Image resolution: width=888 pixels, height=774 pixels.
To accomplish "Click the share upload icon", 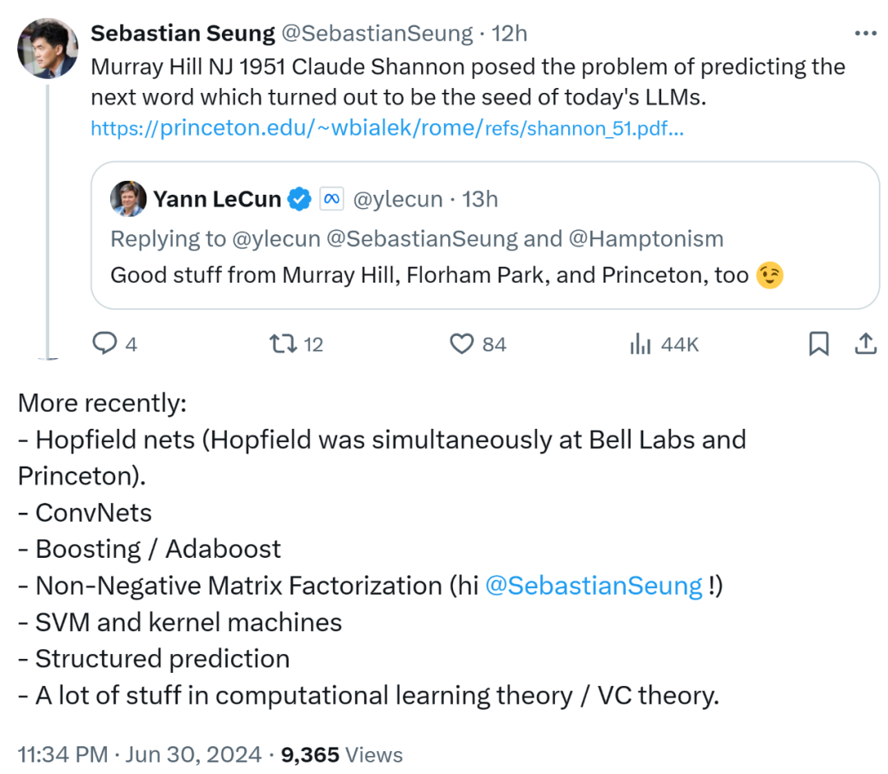I will [865, 343].
